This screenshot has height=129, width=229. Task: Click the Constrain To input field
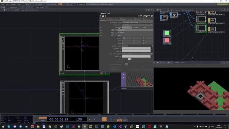136,49
